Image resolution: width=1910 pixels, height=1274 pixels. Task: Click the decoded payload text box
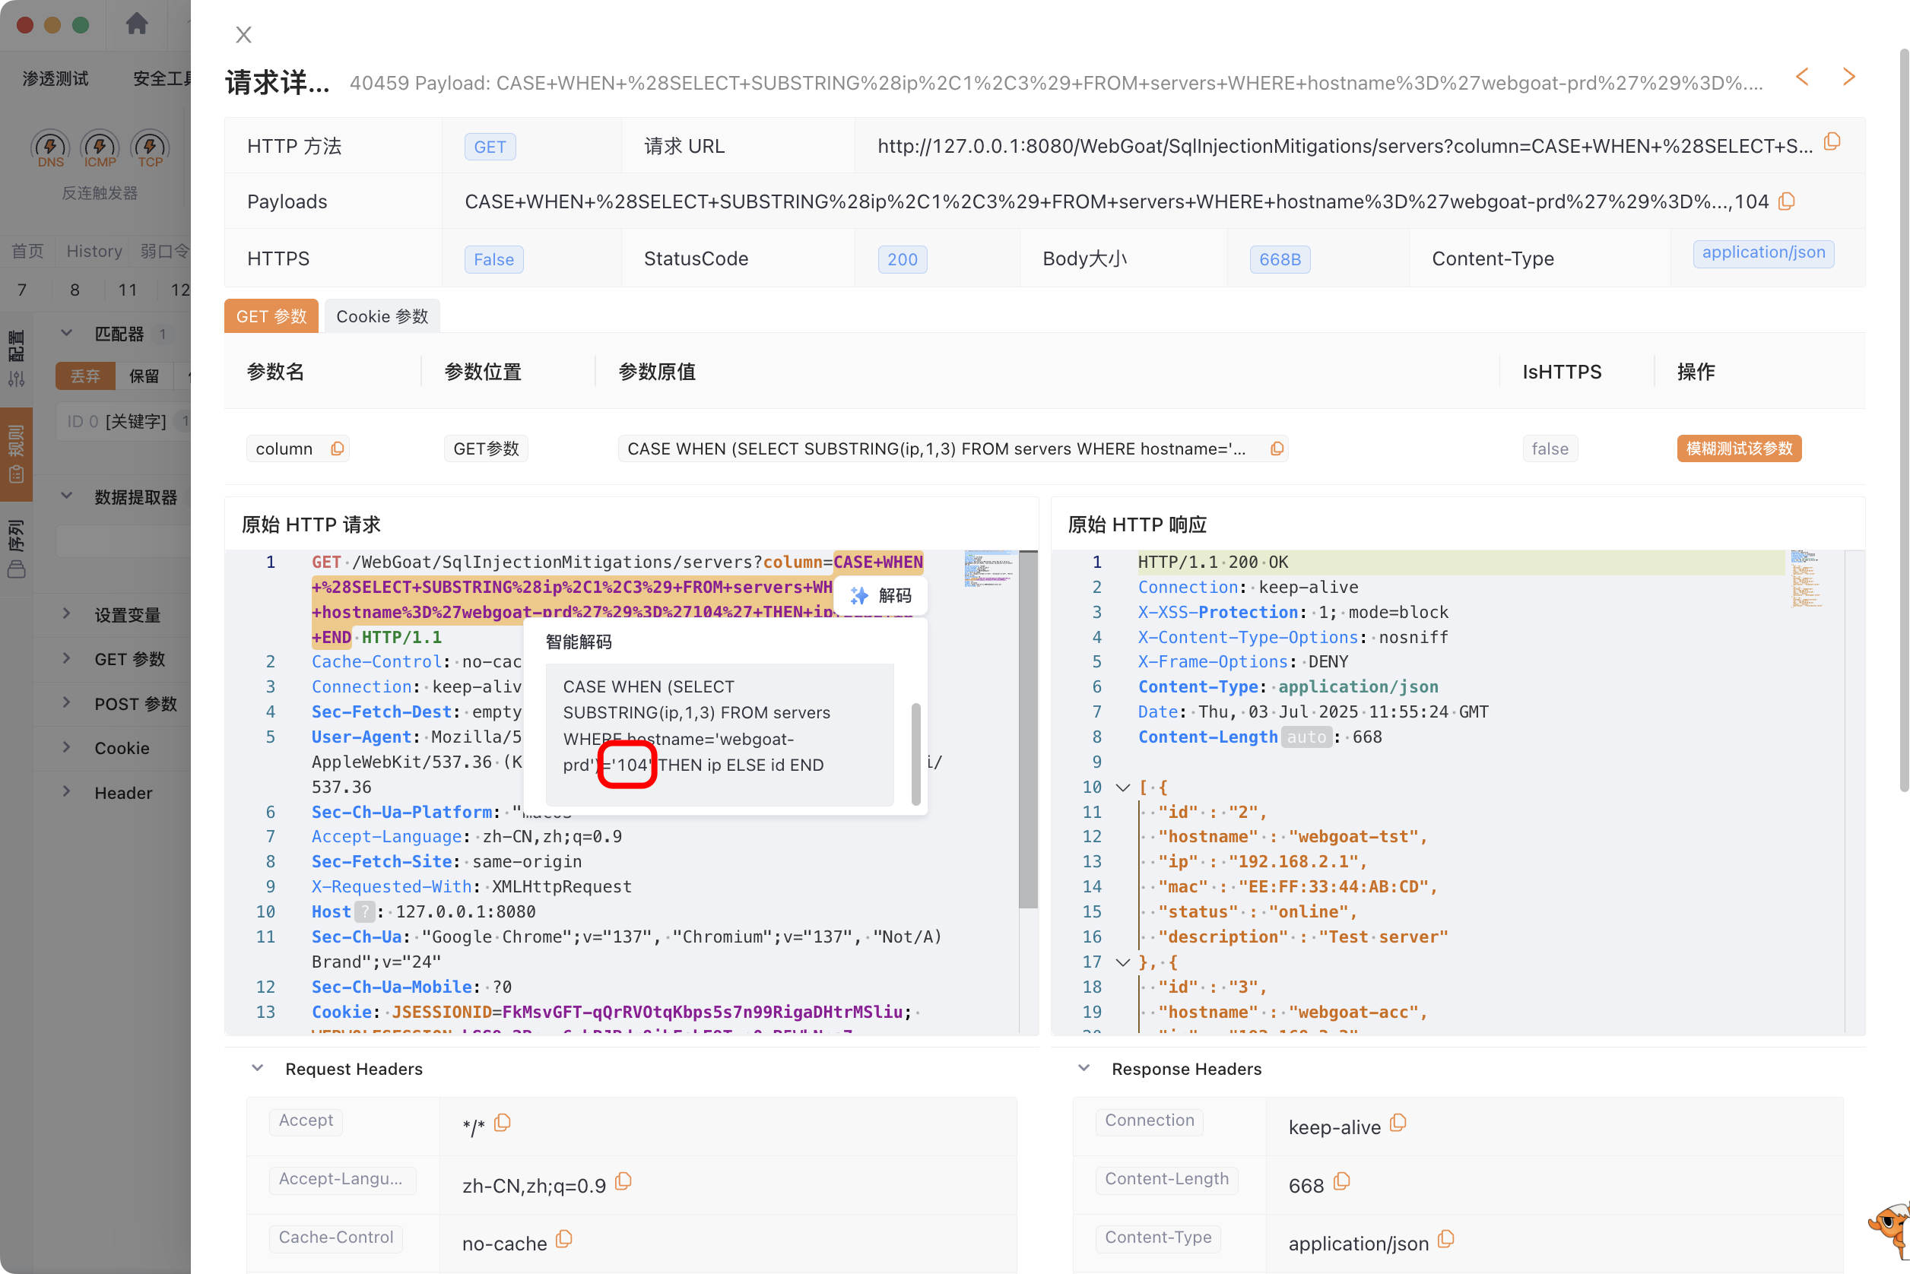[720, 734]
